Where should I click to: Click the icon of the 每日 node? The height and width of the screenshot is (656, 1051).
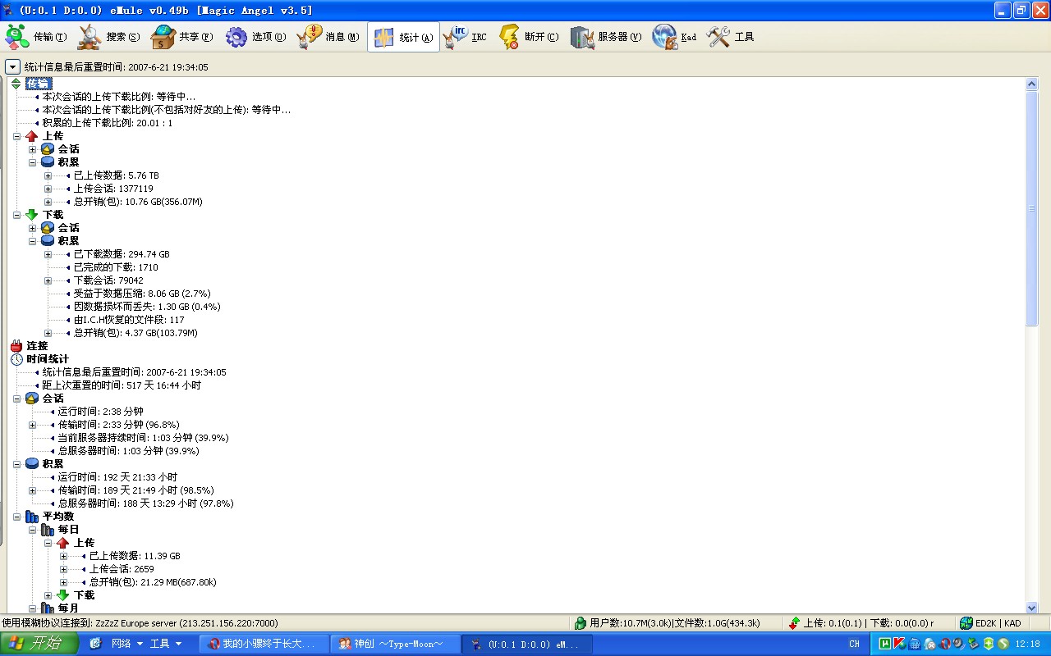48,530
